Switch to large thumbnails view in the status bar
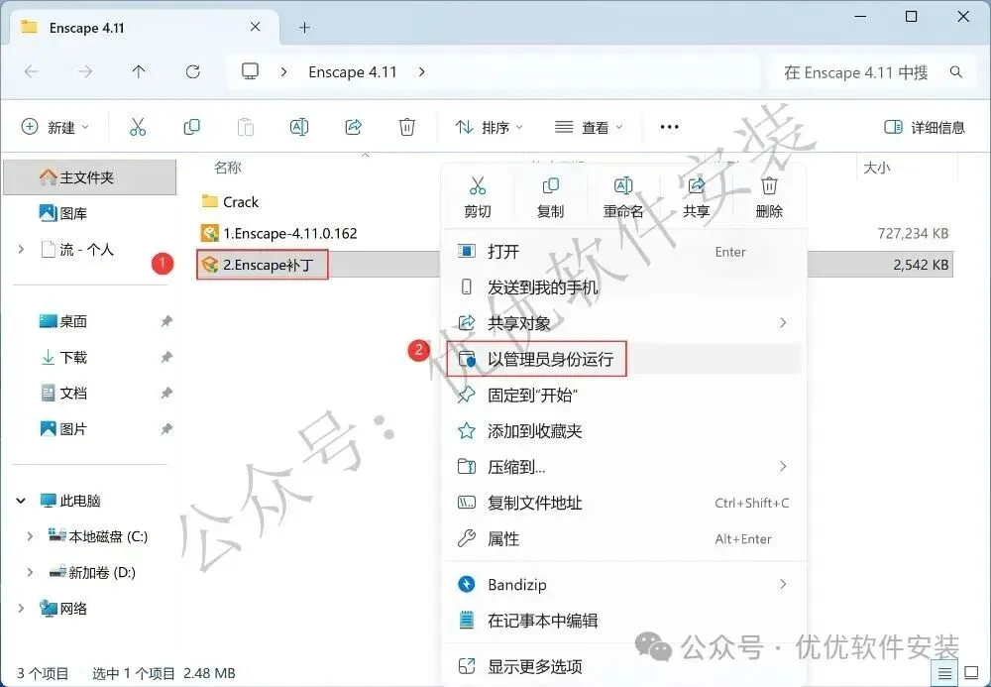 (x=971, y=674)
